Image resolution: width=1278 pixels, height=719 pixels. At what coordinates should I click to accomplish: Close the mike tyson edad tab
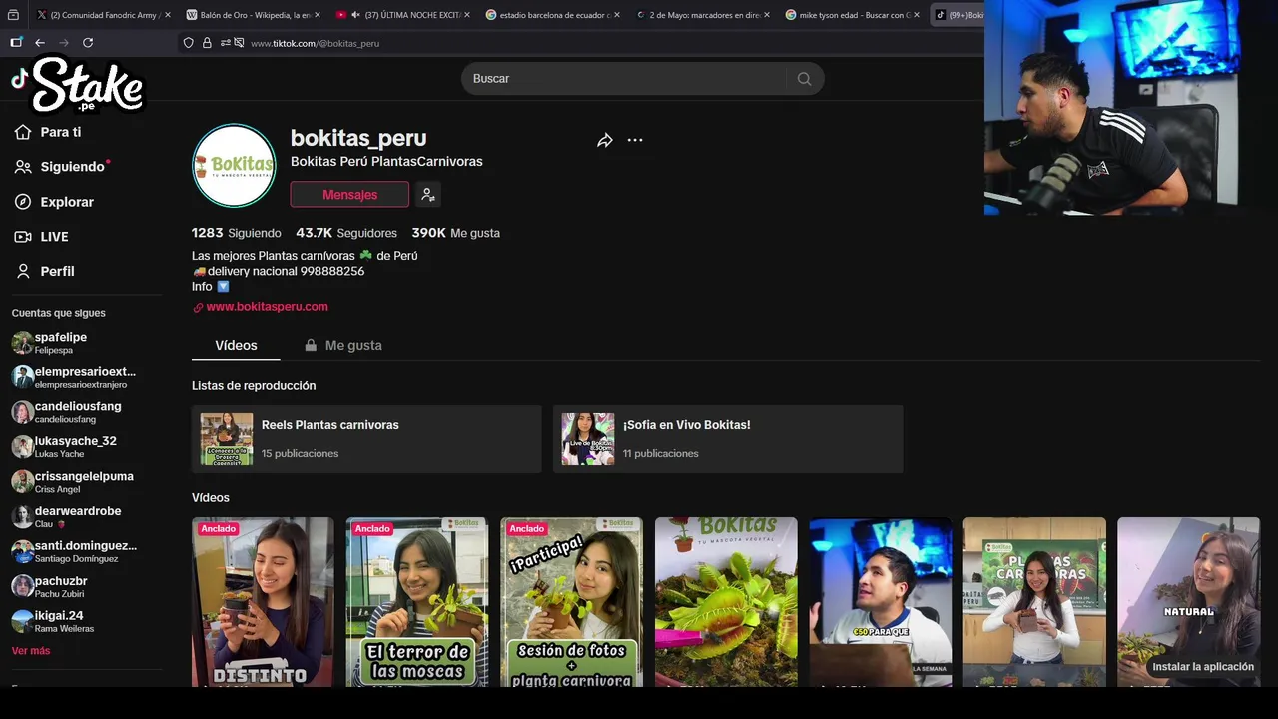click(917, 15)
